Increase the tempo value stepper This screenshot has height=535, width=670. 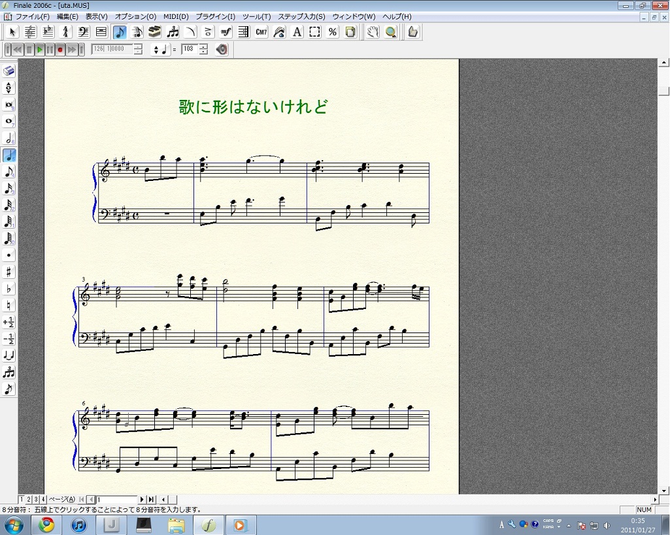tap(203, 46)
